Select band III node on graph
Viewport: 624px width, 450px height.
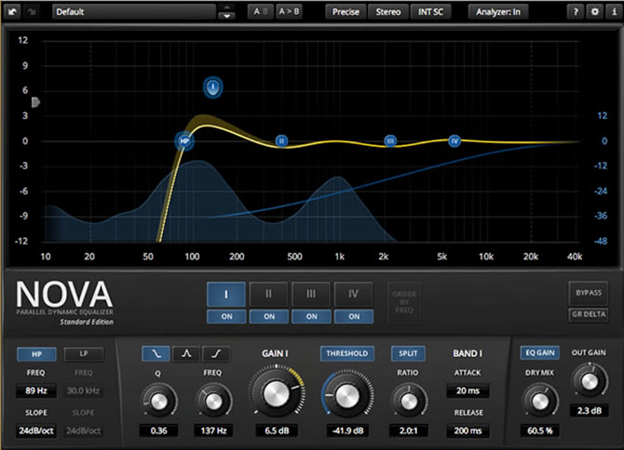(390, 140)
